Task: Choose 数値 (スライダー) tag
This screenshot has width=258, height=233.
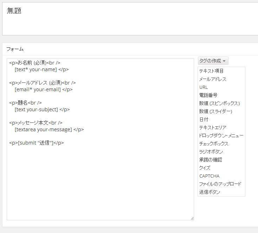Action: [x=216, y=111]
